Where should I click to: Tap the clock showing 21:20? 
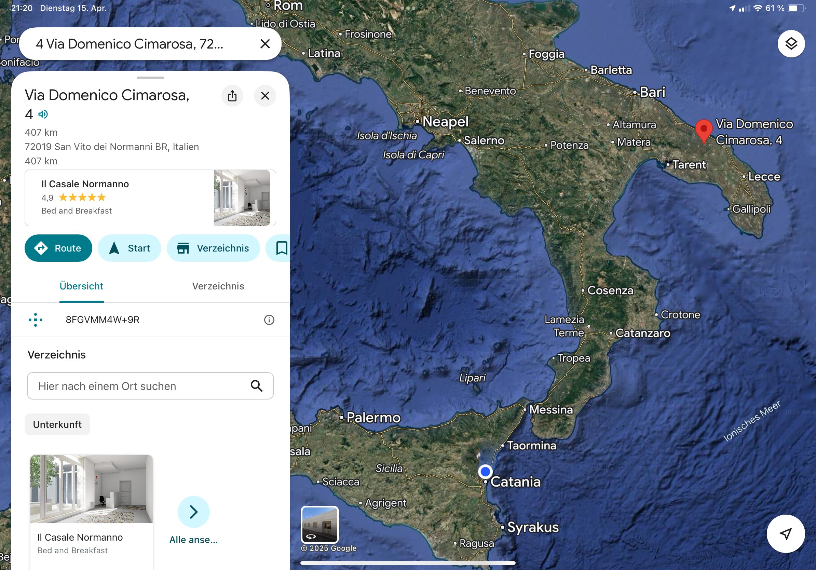tap(21, 8)
